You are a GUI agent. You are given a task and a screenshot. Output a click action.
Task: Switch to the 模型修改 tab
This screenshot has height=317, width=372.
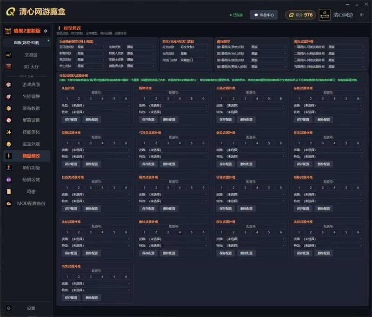(27, 156)
